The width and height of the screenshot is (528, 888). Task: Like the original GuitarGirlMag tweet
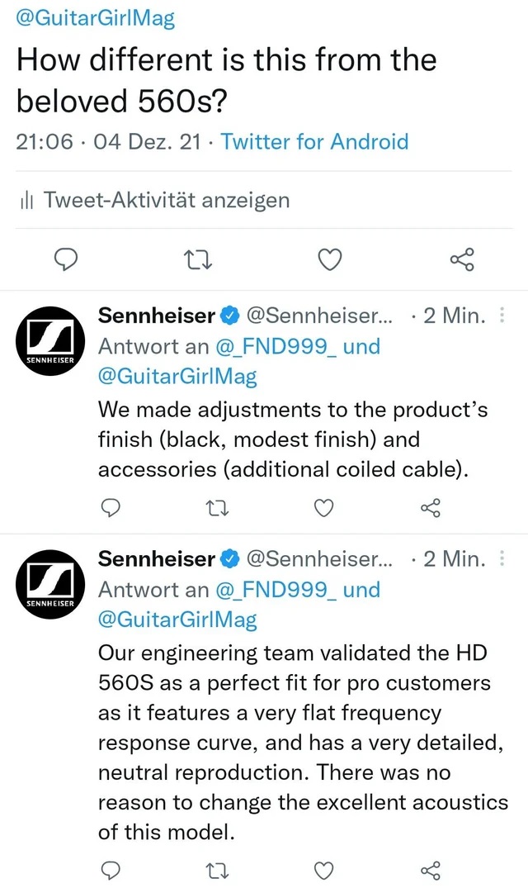click(x=329, y=259)
